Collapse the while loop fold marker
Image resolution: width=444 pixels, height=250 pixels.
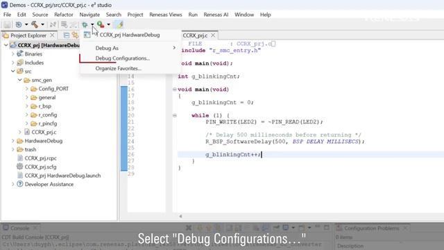pyautogui.click(x=175, y=116)
